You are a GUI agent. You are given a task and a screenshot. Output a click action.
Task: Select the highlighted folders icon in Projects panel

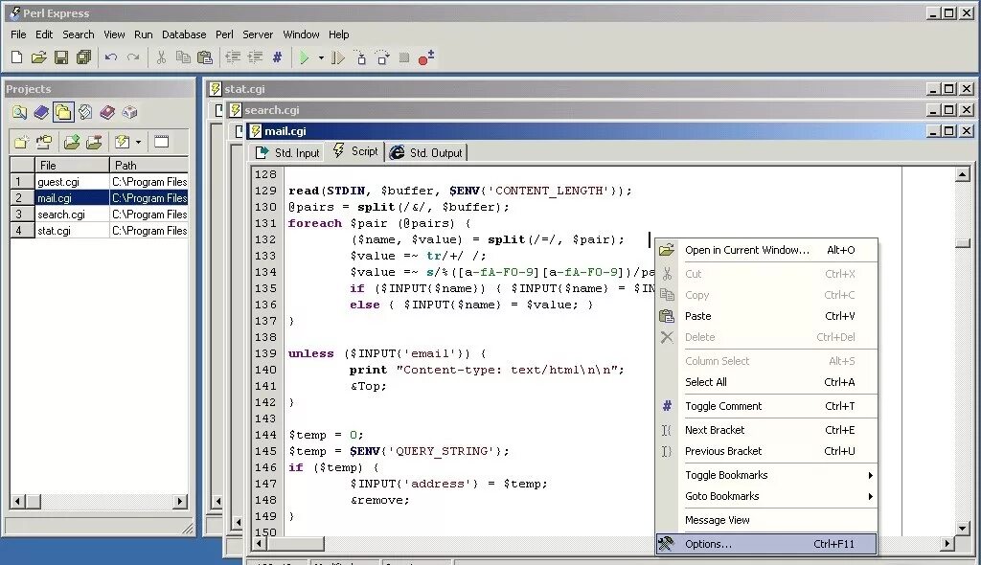(x=63, y=112)
